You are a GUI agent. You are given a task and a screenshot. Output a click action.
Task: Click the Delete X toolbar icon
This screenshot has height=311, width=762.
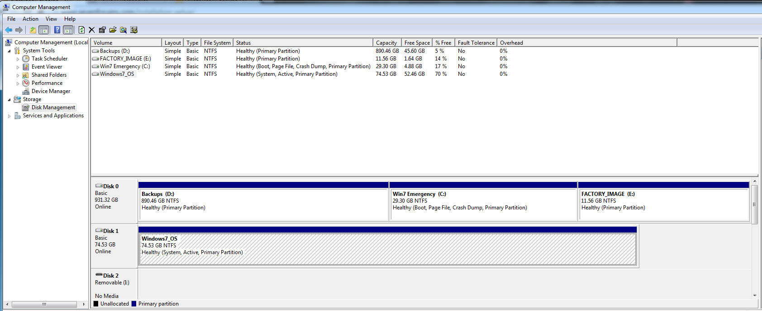click(x=92, y=30)
